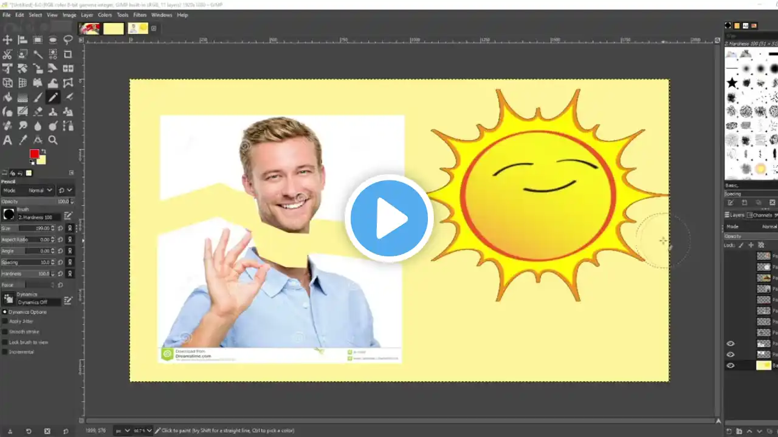
Task: Click the current brush preview thumbnail
Action: 9,214
